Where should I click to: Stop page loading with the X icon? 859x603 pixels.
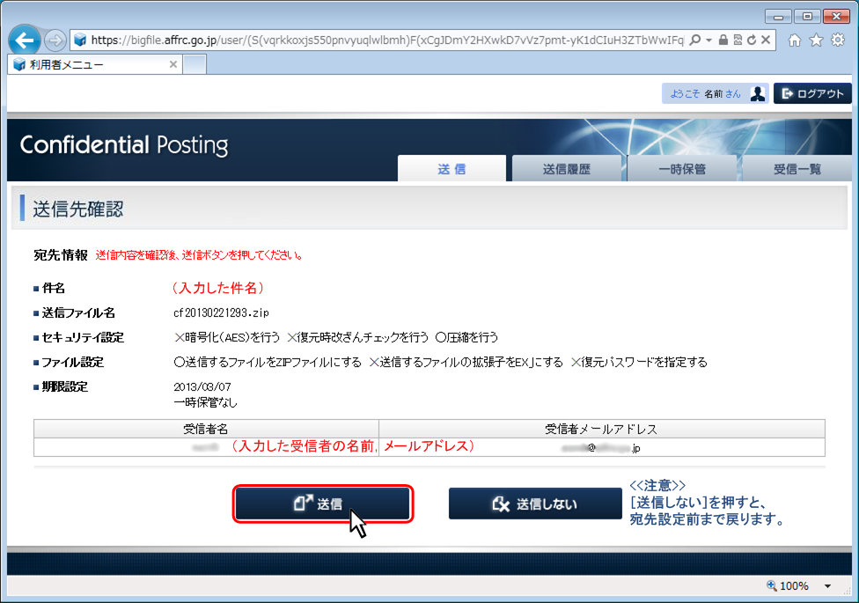[767, 40]
